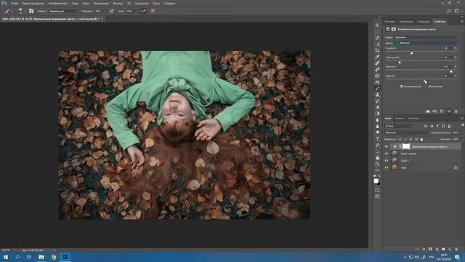The image size is (465, 262).
Task: Open the 'Файл' menu
Action: 15,3
